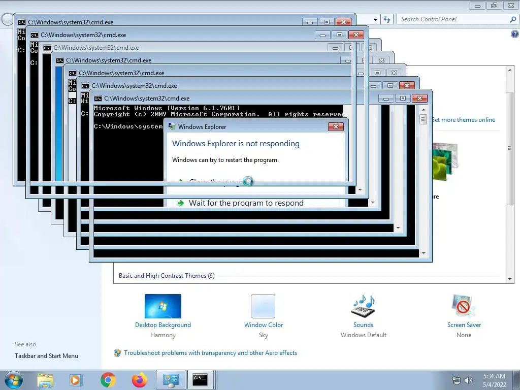Viewport: 520px width, 390px height.
Task: Click the themes list scrollbar thumb
Action: (x=510, y=148)
